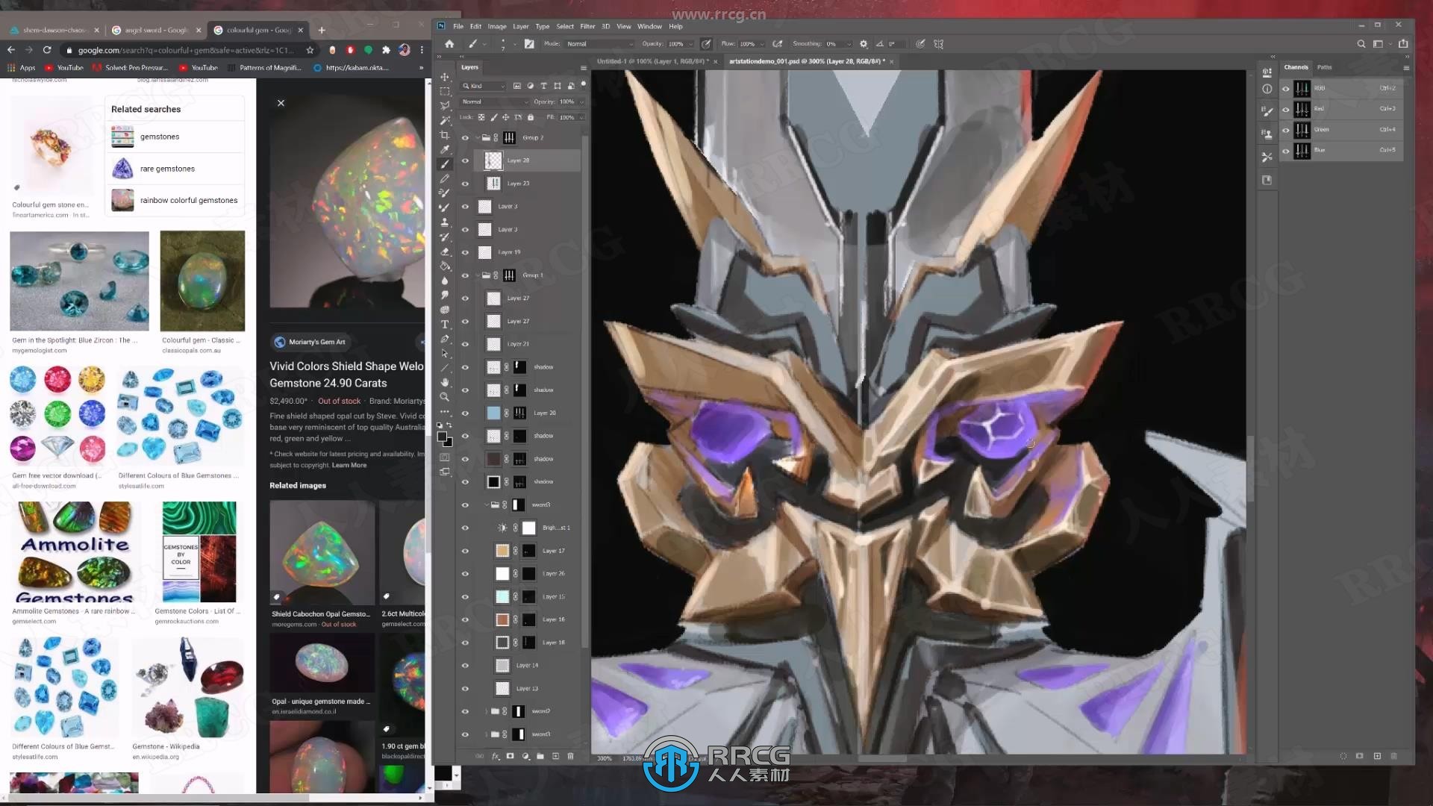The height and width of the screenshot is (806, 1433).
Task: Open the Edit Toolbar three-dots button
Action: click(445, 411)
